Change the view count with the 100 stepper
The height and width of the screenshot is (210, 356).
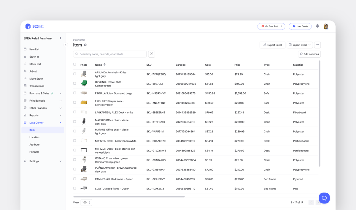pos(86,202)
